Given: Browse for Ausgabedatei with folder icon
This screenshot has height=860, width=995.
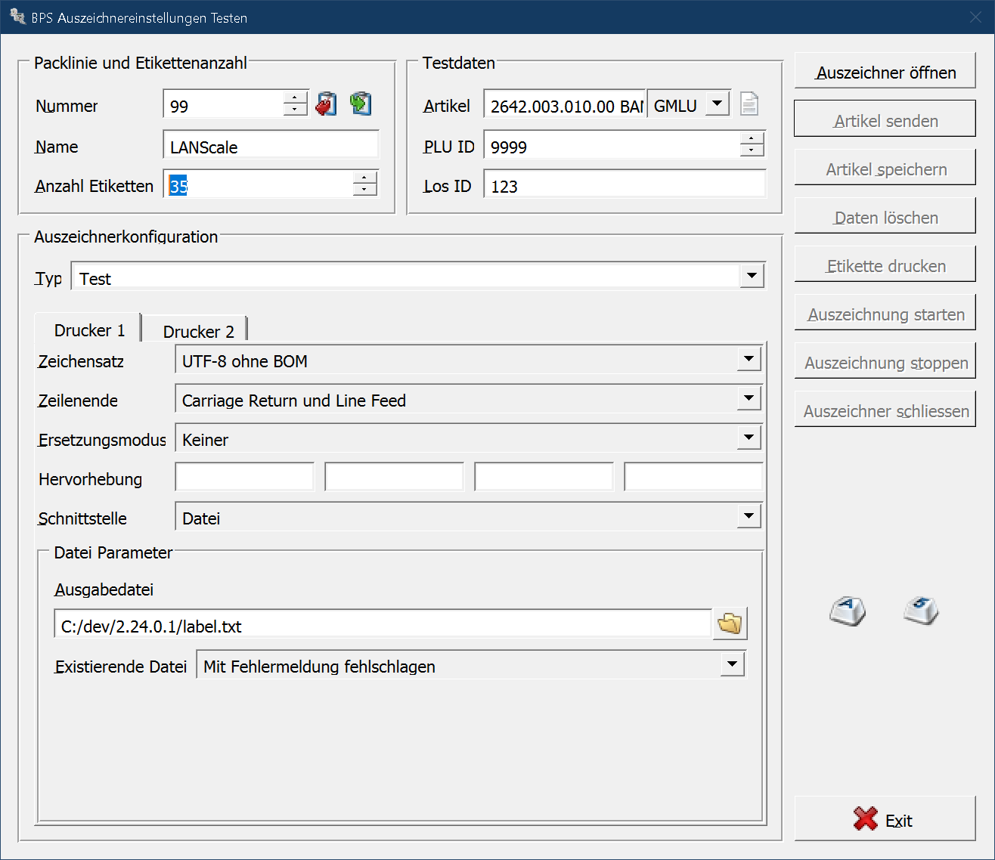Looking at the screenshot, I should click(730, 624).
